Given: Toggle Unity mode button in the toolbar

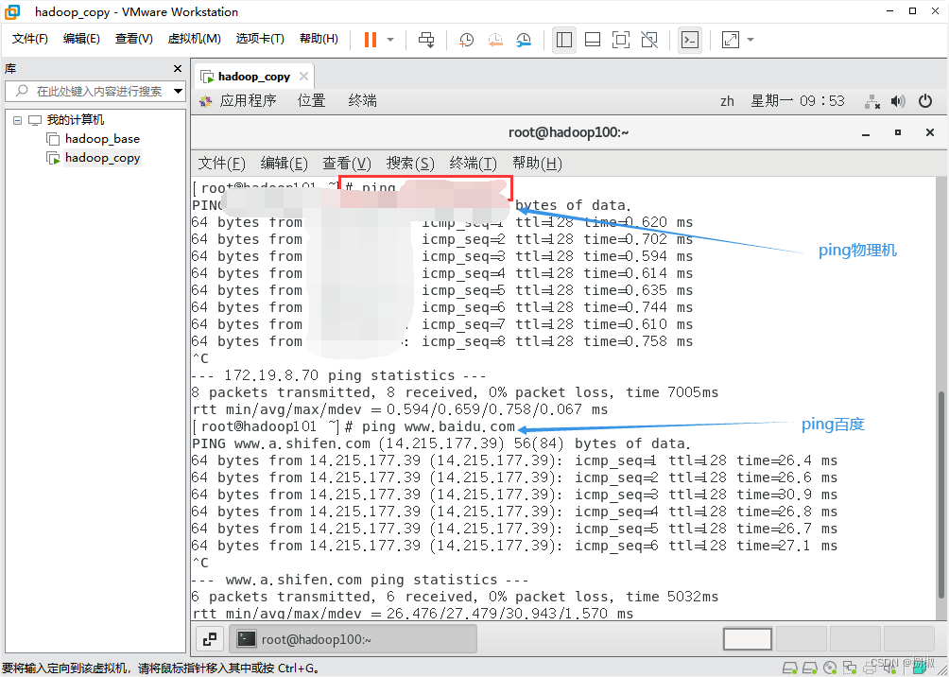Looking at the screenshot, I should (x=649, y=40).
